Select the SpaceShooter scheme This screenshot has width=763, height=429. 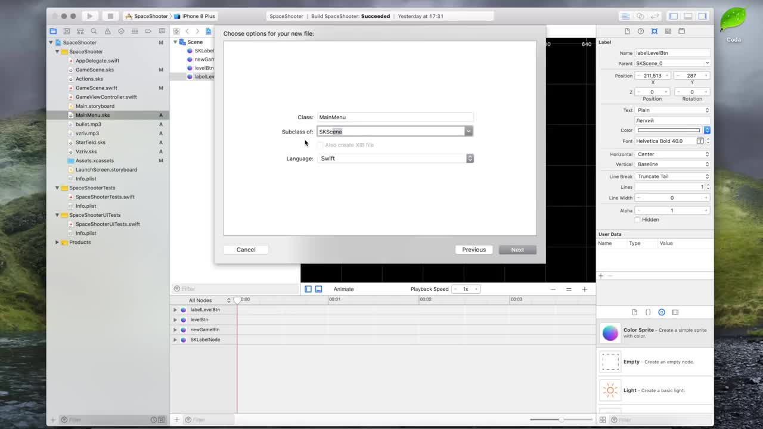click(x=147, y=16)
